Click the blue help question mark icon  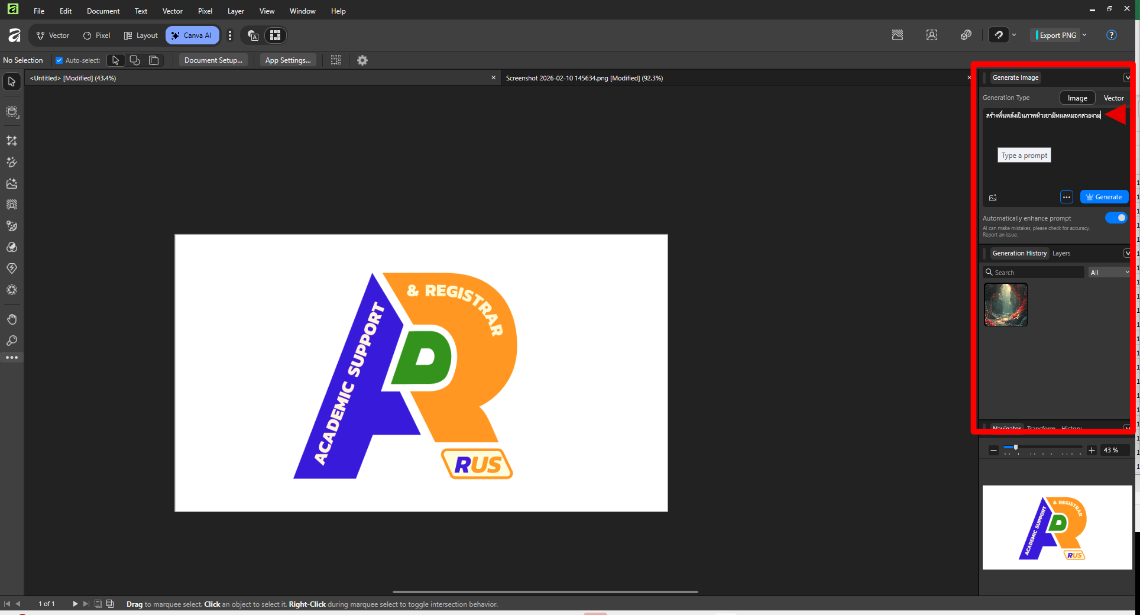pyautogui.click(x=1111, y=35)
